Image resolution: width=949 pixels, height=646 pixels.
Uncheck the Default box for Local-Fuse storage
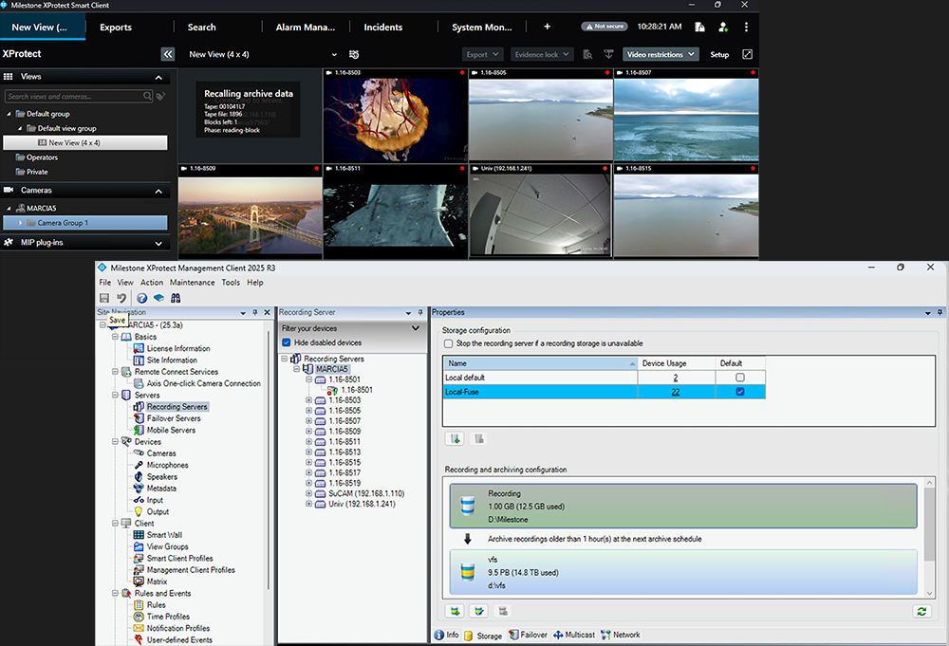pyautogui.click(x=739, y=392)
